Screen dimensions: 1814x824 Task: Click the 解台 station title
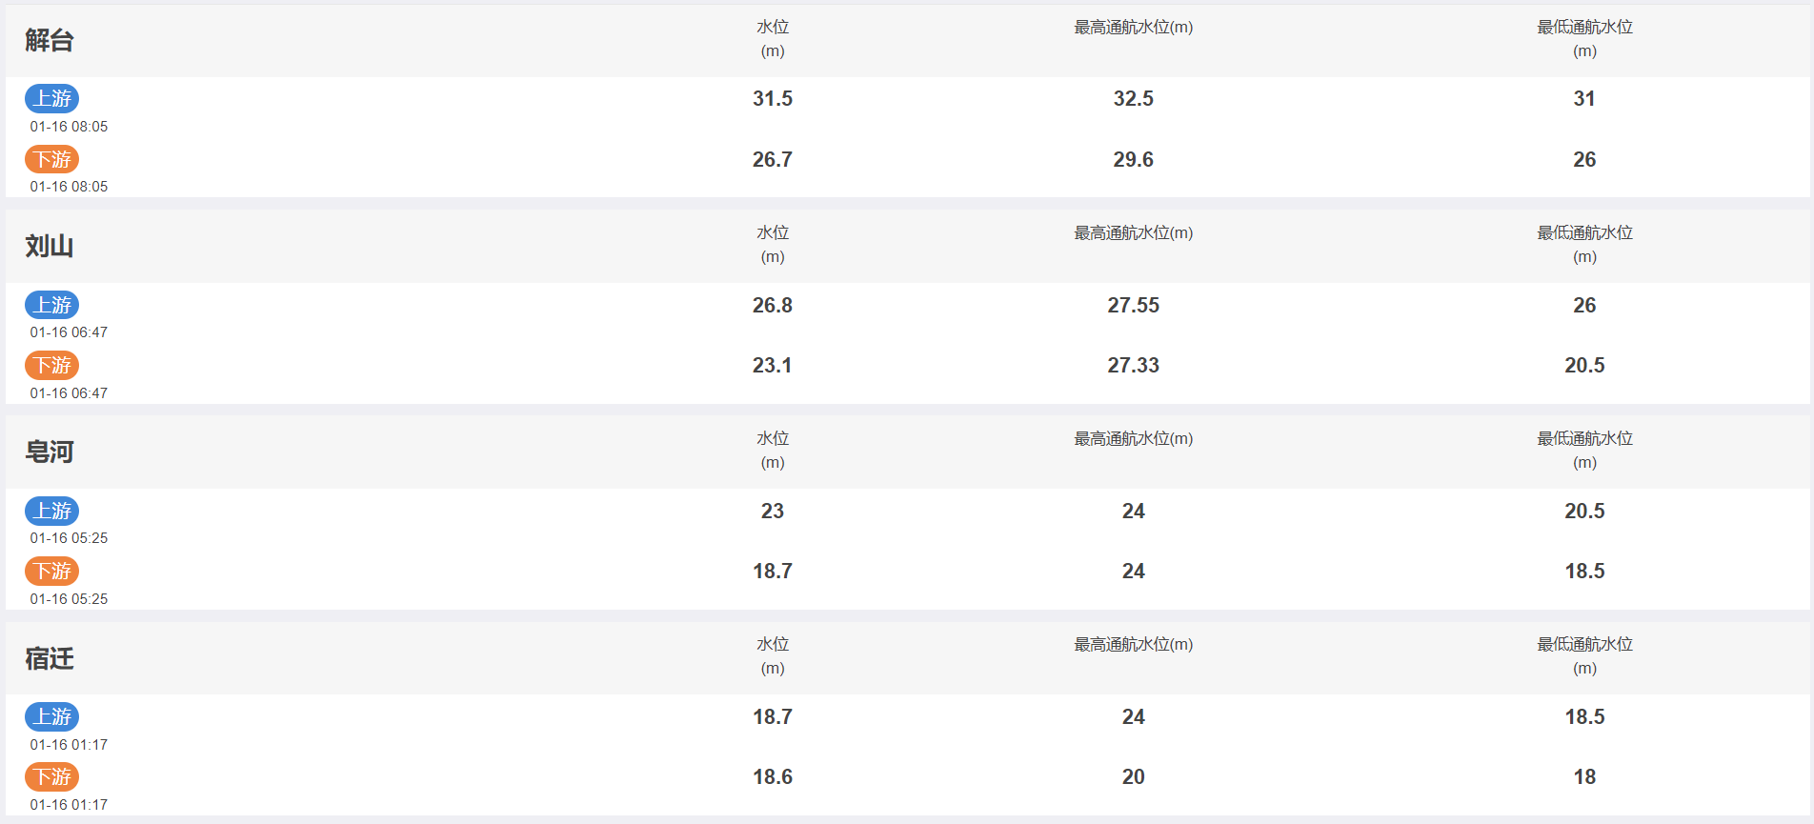tap(50, 40)
